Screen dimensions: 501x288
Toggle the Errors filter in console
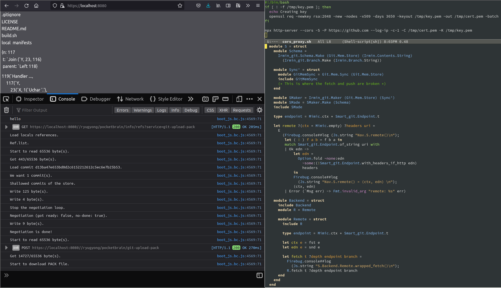(122, 110)
